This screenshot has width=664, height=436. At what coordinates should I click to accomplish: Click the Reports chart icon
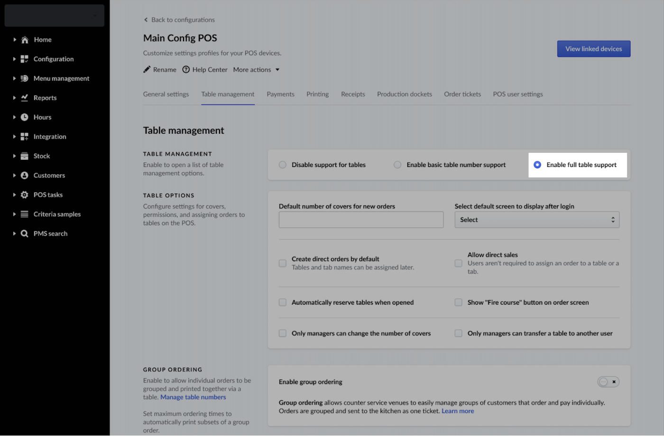pyautogui.click(x=25, y=98)
